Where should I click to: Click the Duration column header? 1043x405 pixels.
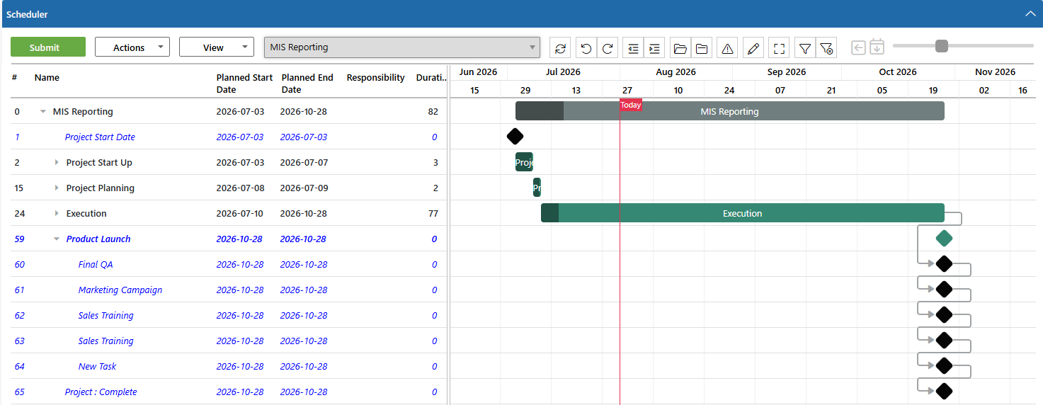[431, 78]
